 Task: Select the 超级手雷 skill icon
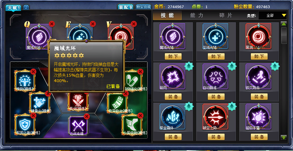pyautogui.click(x=258, y=117)
